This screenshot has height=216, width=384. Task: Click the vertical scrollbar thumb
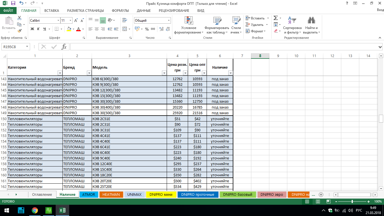click(381, 119)
